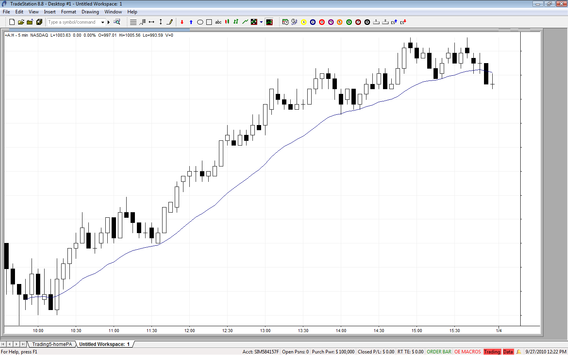Viewport: 568px width, 355px height.
Task: Open the Format menu
Action: [x=69, y=12]
